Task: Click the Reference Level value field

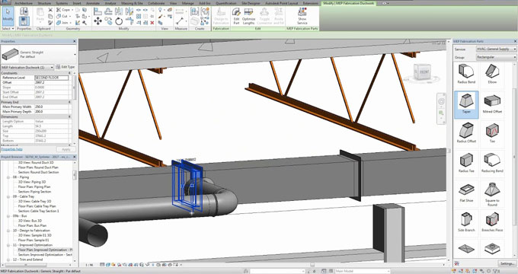Action: pos(52,78)
